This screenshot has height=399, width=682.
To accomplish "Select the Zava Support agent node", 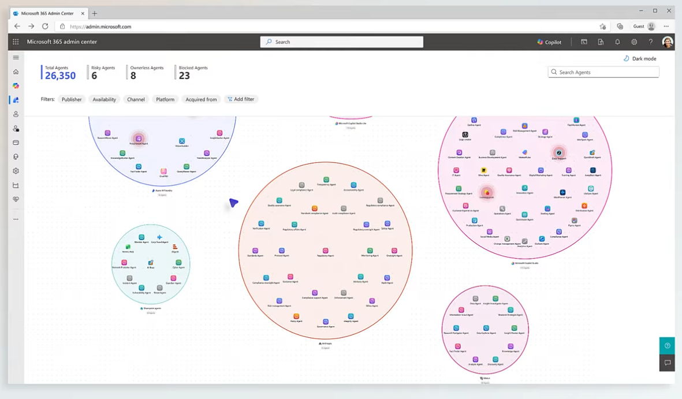I will point(558,153).
